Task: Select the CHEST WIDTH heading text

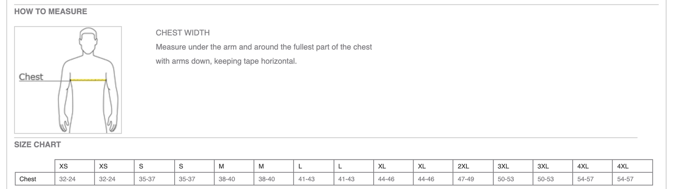Action: pos(183,33)
